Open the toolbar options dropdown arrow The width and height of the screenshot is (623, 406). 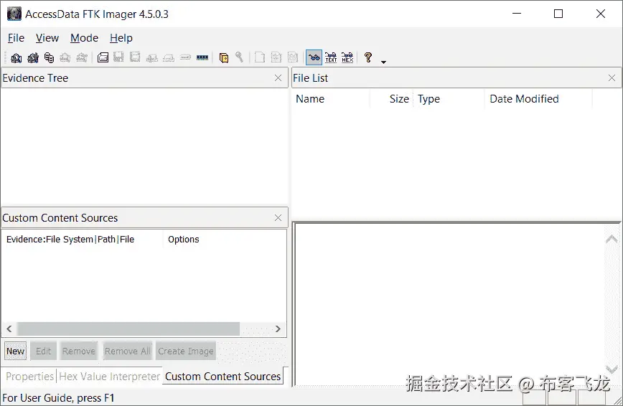tap(383, 62)
